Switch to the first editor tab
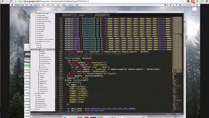This screenshot has width=209, height=118. tap(69, 15)
